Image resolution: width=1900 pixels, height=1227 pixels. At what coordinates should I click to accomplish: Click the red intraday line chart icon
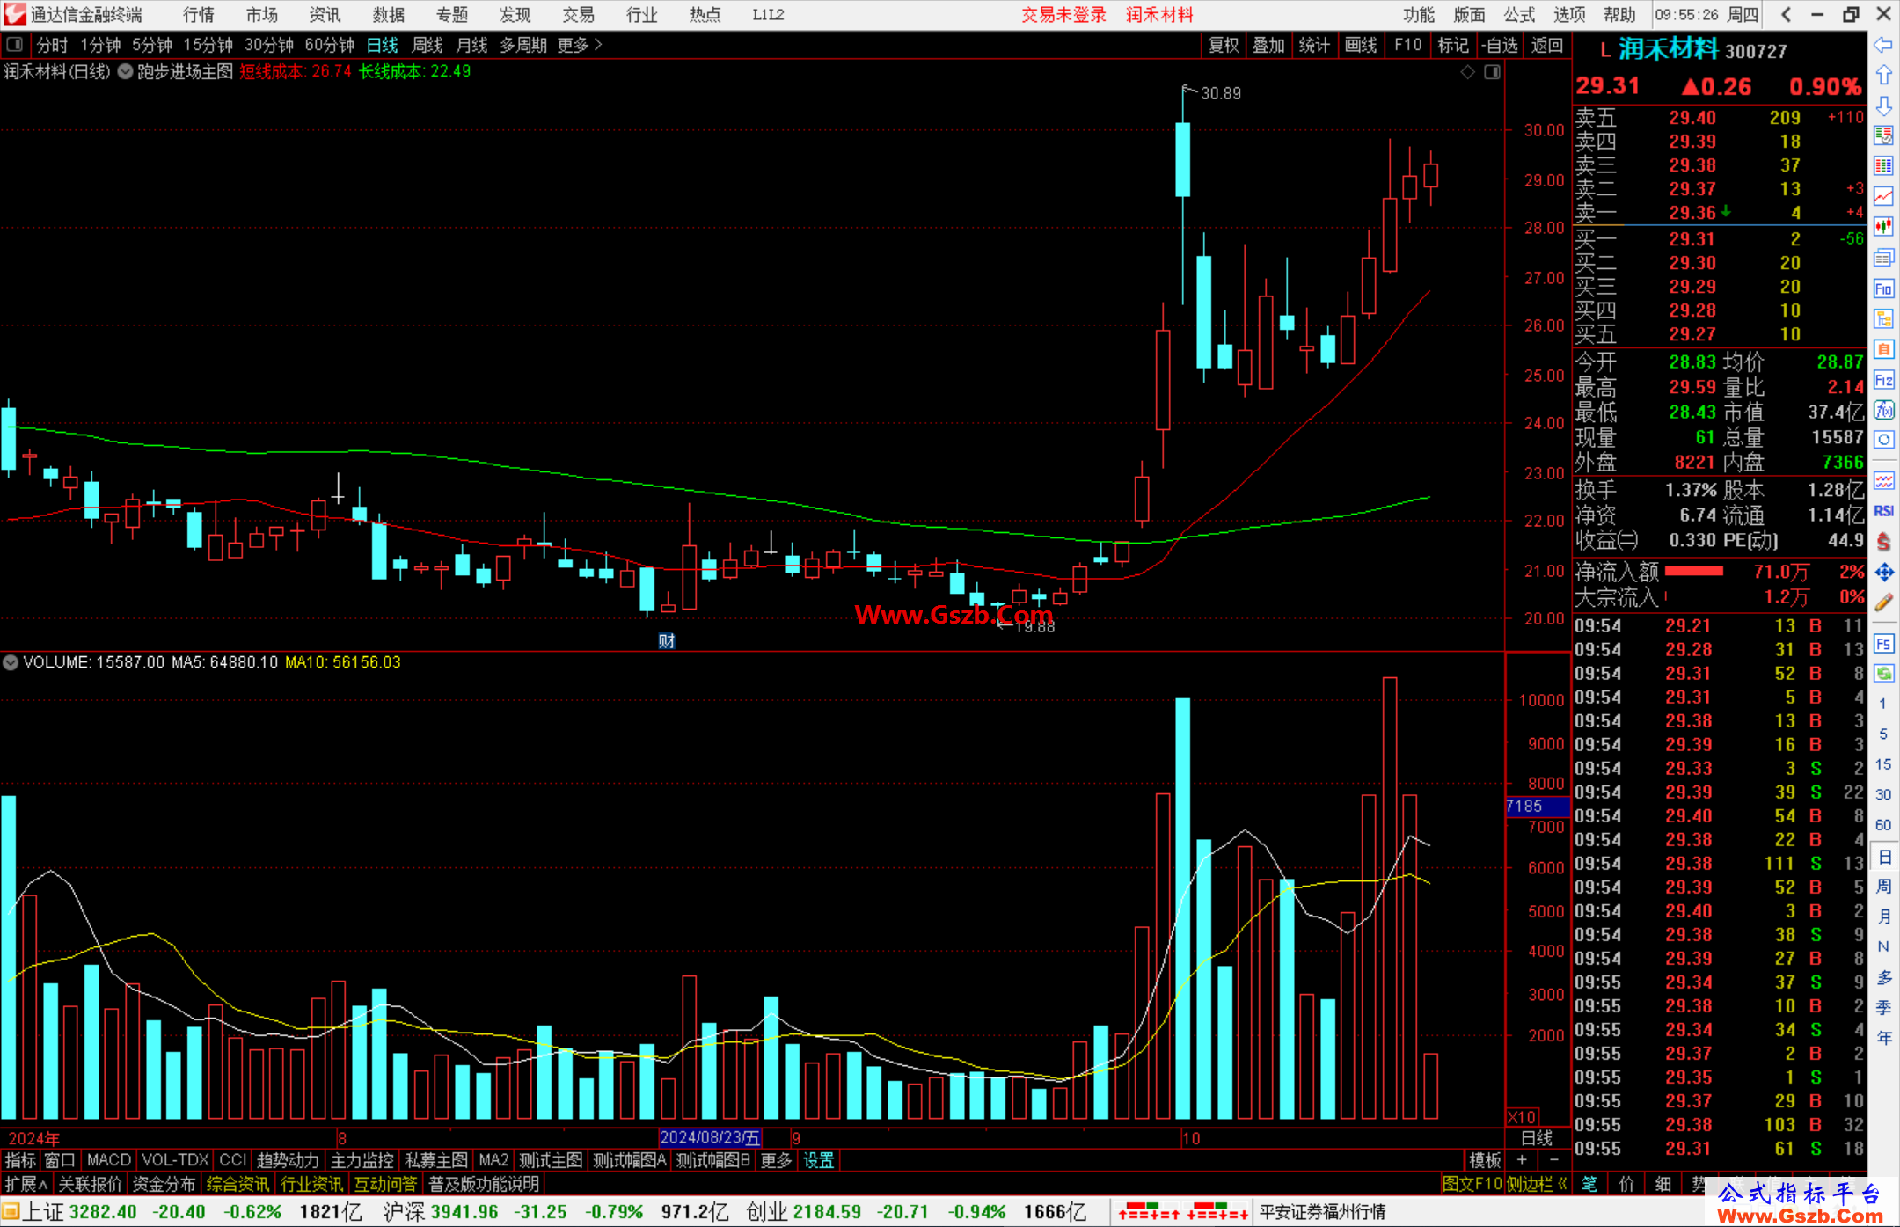(1883, 196)
